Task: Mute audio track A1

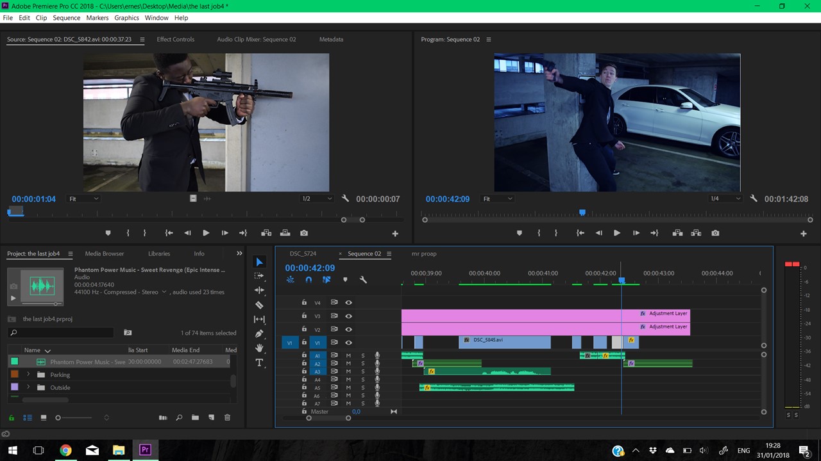Action: coord(349,355)
